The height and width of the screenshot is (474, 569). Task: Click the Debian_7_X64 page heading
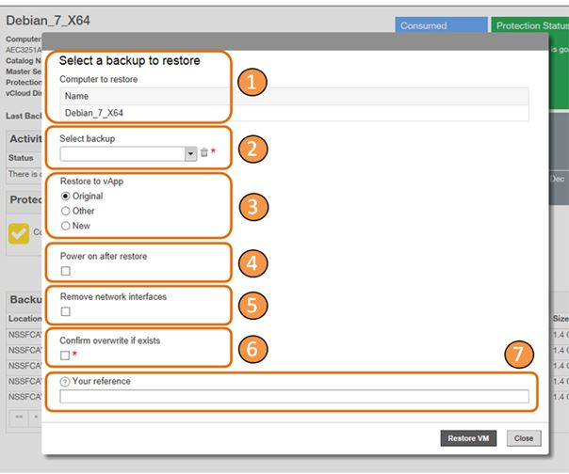(48, 21)
